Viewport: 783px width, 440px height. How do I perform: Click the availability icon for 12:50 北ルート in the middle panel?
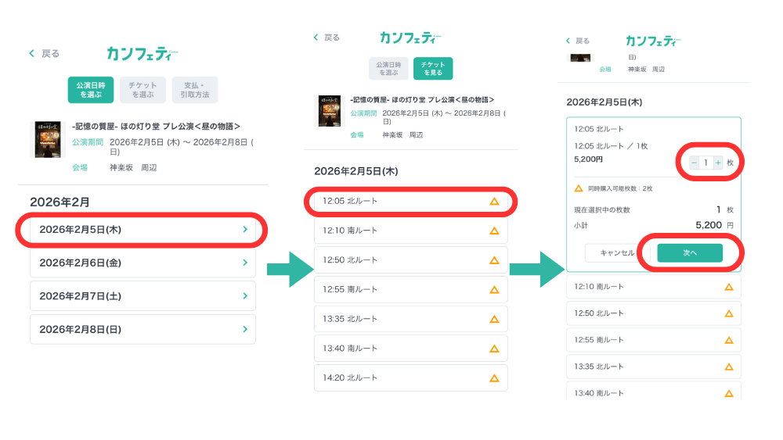click(x=494, y=260)
